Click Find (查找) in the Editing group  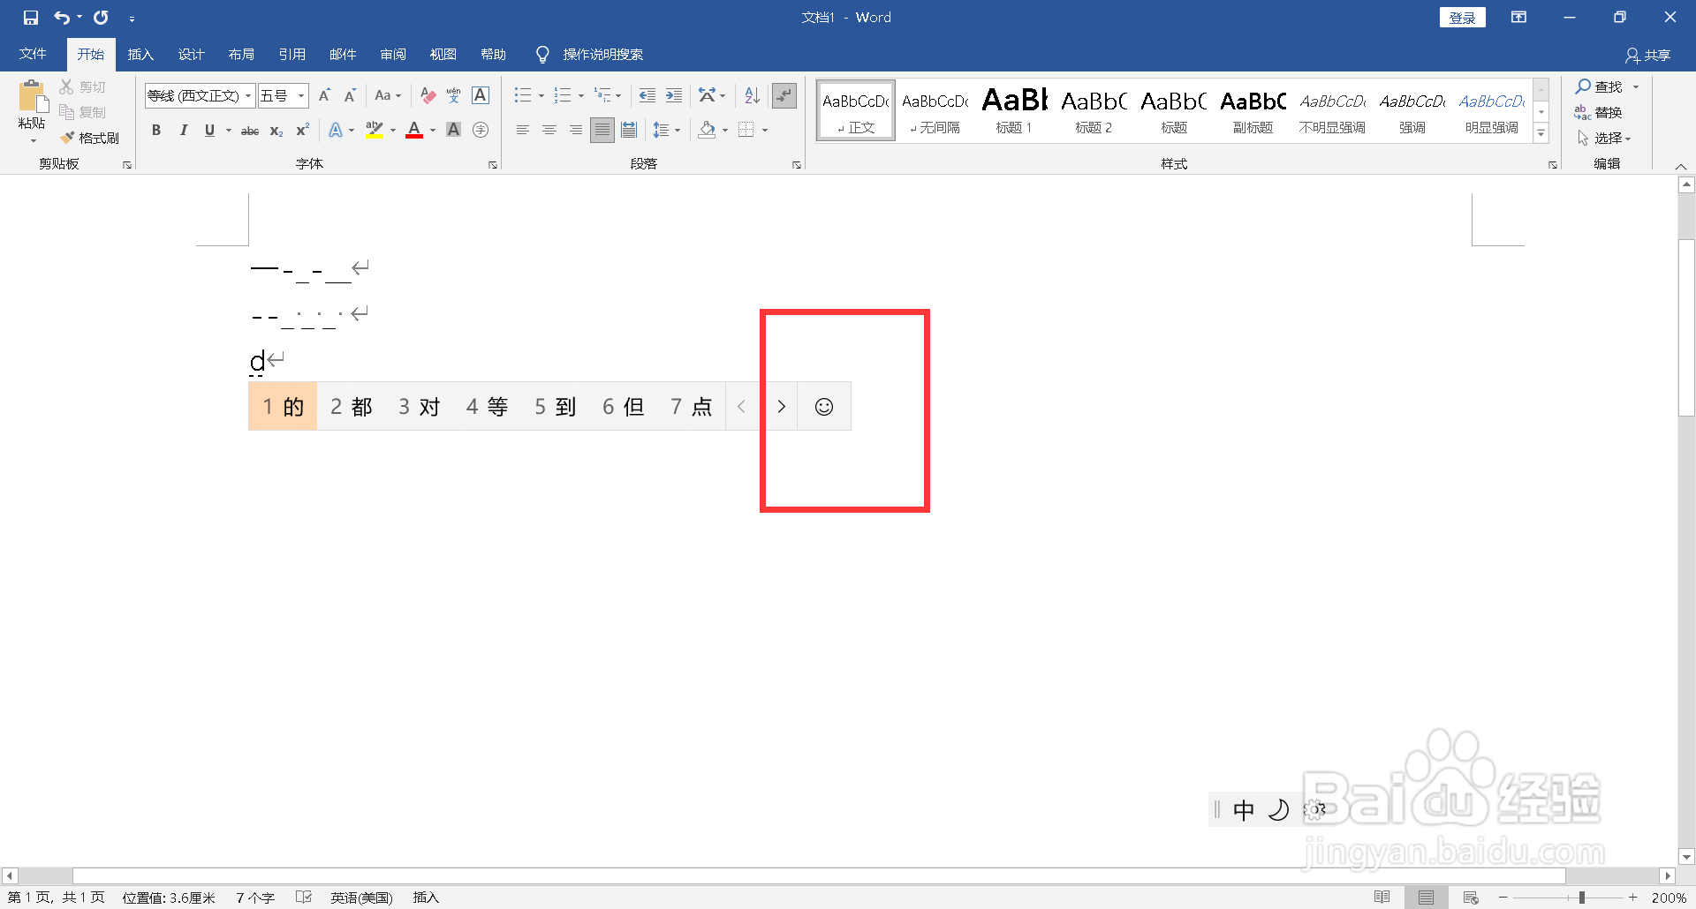[x=1599, y=86]
